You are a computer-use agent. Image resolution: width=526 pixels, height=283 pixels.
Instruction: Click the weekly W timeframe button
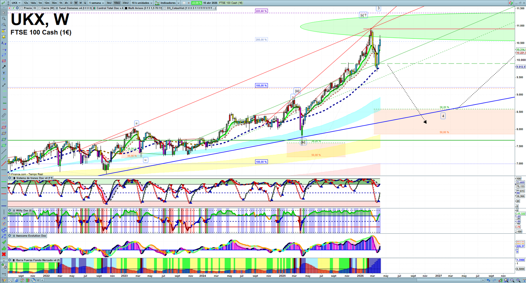[76, 3]
